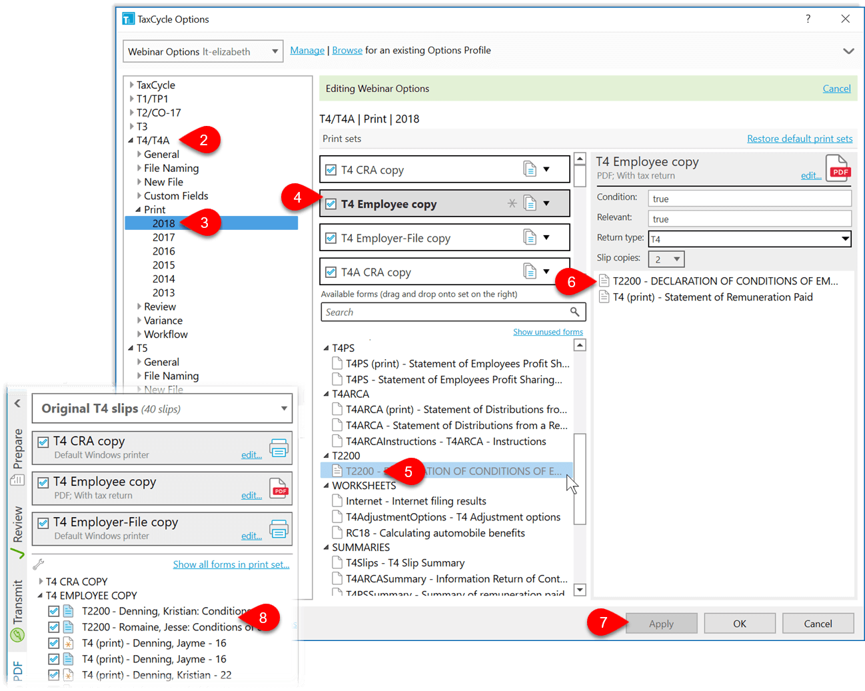Click the TaxCycle app icon in title bar
Viewport: 865px width, 691px height.
coord(128,19)
